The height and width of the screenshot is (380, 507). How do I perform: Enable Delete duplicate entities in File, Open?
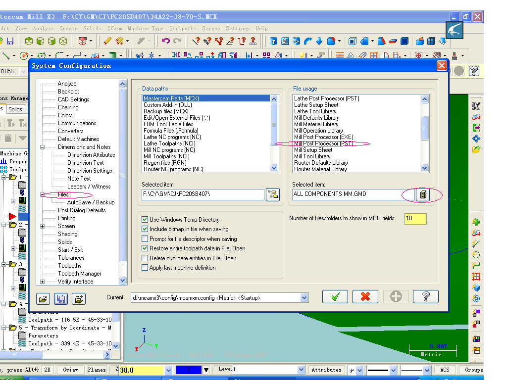pyautogui.click(x=145, y=258)
